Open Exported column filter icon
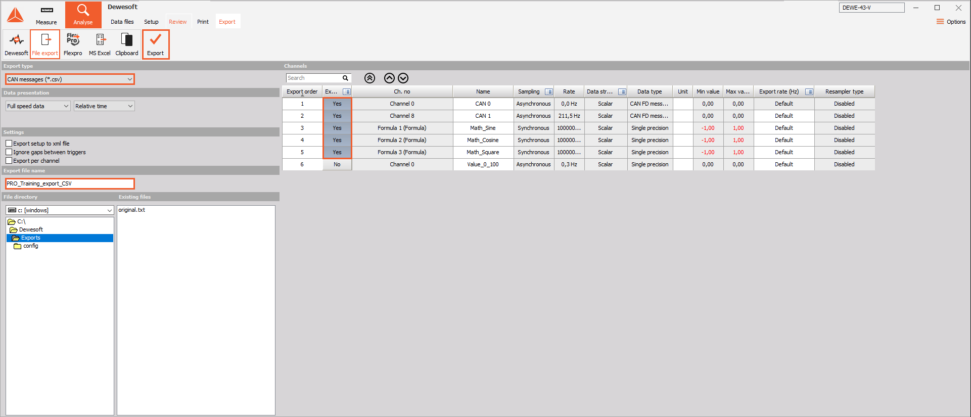This screenshot has width=971, height=417. tap(347, 91)
